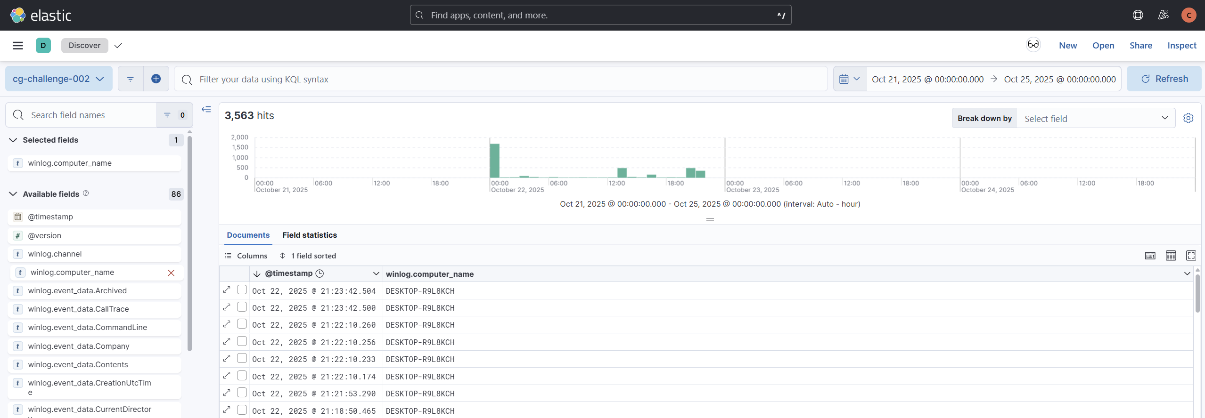
Task: Open the help menu lifebuoy icon
Action: [x=1138, y=15]
